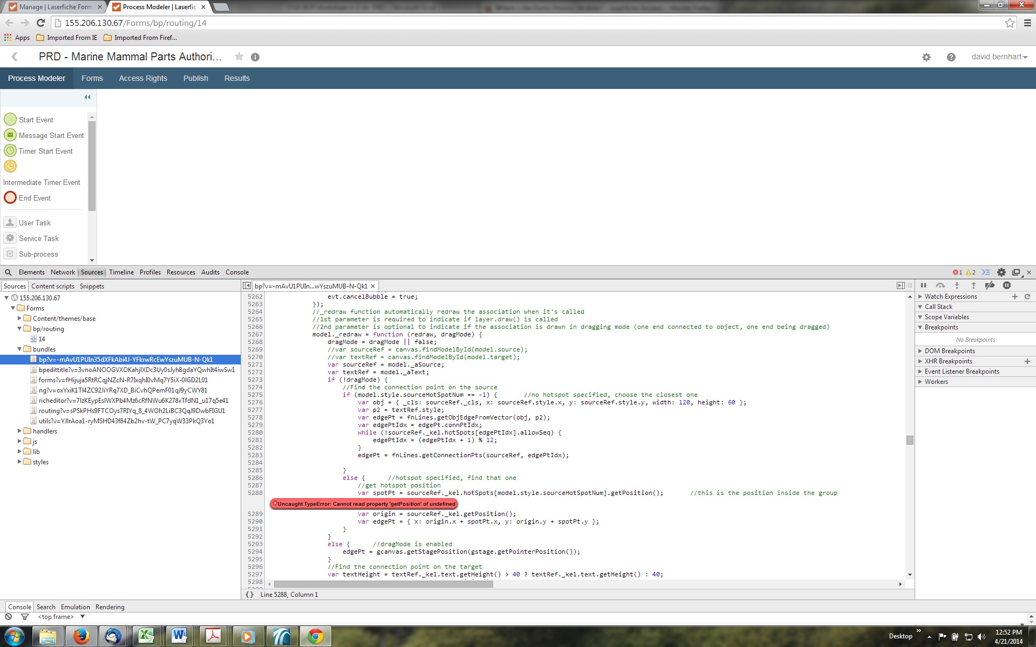Clear the console log
This screenshot has height=647, width=1036.
[x=9, y=617]
